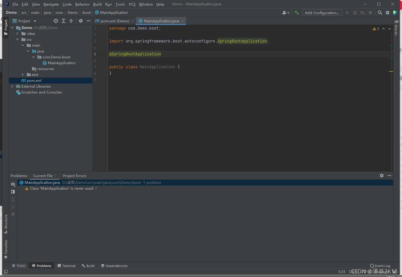Open the File menu
Screen dimensions: 402x277
click(x=15, y=4)
